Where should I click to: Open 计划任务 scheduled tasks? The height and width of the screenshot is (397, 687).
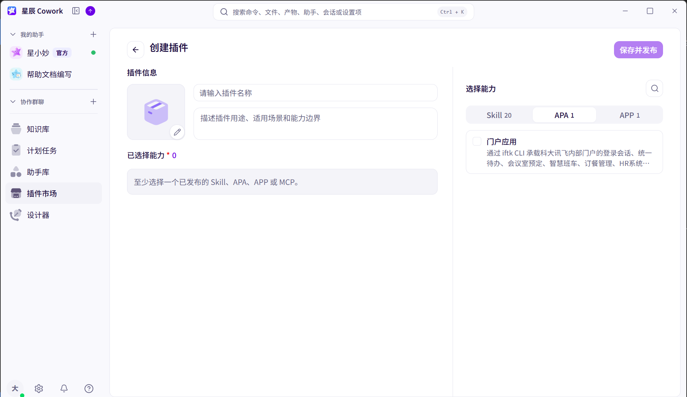(x=54, y=151)
